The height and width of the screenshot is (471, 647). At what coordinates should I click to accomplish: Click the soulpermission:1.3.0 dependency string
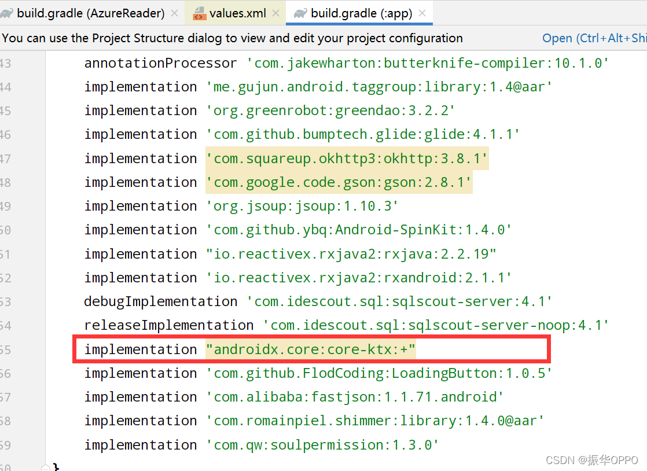click(323, 446)
